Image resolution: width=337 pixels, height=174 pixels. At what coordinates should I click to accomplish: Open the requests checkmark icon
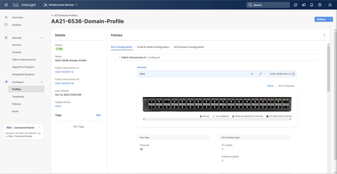pyautogui.click(x=296, y=5)
